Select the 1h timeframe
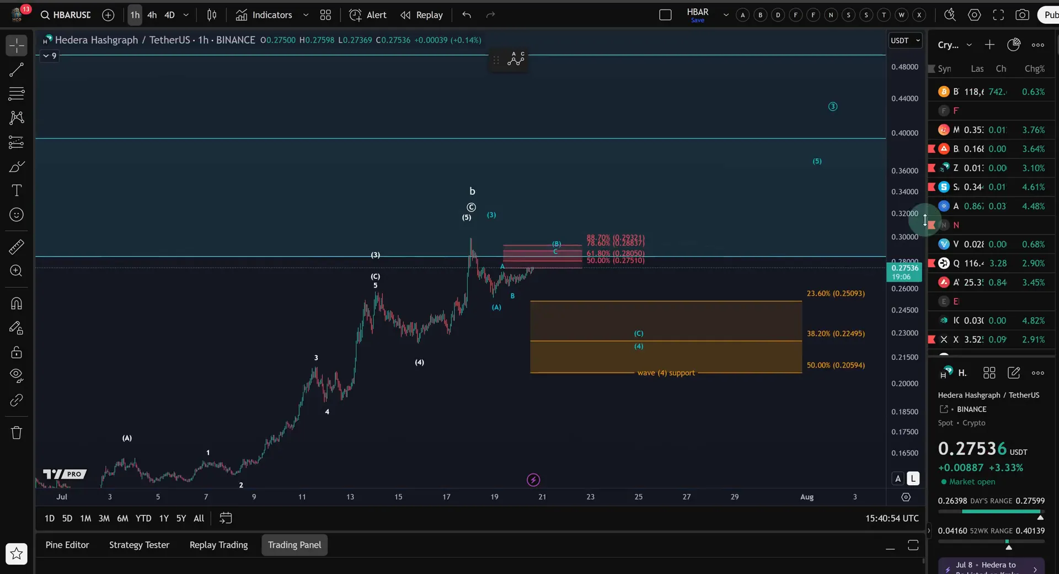This screenshot has width=1059, height=574. click(135, 15)
